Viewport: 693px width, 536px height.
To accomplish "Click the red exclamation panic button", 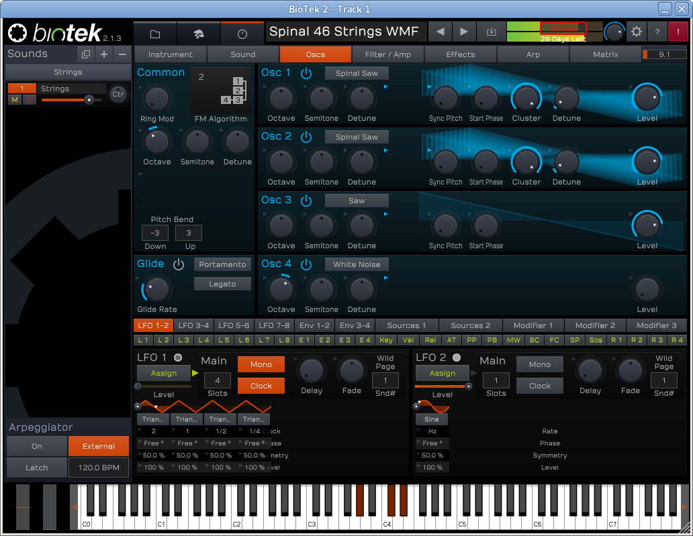I will tap(678, 32).
